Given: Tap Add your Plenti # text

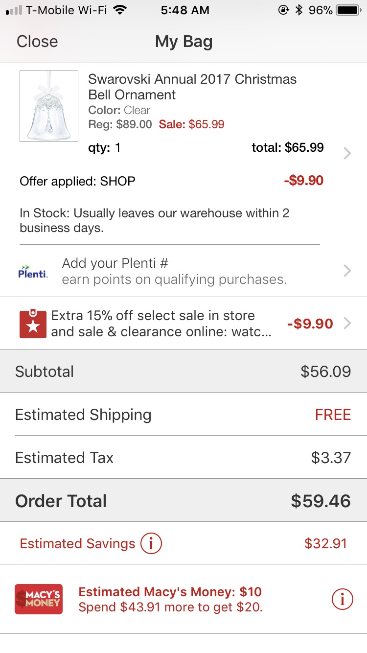Looking at the screenshot, I should pyautogui.click(x=115, y=263).
